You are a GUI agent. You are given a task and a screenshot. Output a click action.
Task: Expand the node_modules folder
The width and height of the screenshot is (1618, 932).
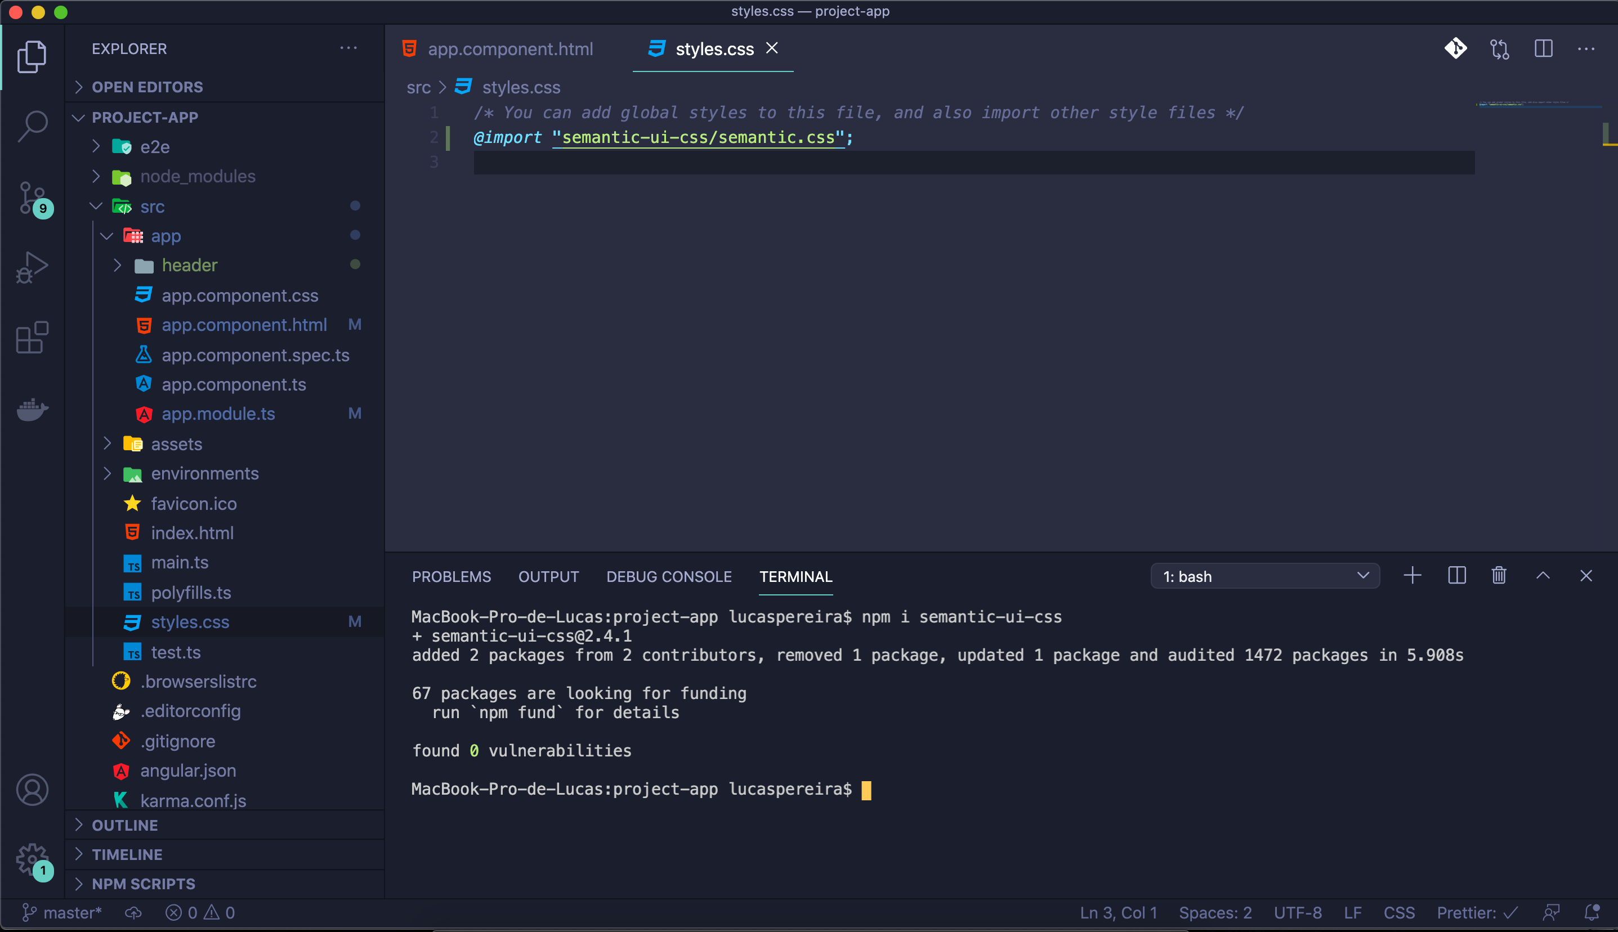click(197, 176)
